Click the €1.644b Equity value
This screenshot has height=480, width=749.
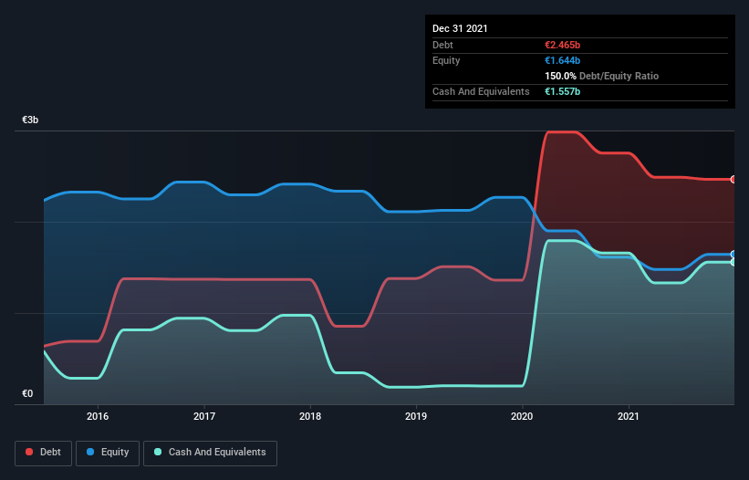tap(562, 60)
